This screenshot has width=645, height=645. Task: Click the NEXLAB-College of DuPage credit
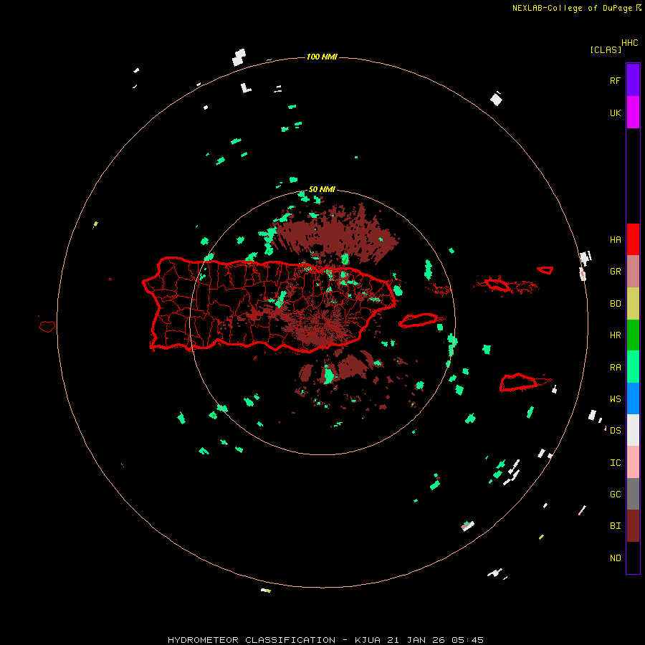(577, 8)
